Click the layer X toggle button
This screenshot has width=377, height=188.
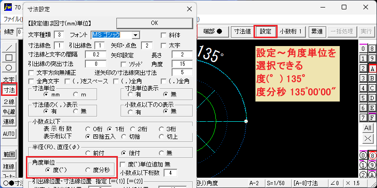(x=368, y=139)
